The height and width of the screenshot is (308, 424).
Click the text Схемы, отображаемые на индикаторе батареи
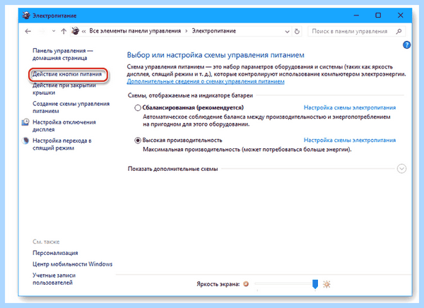190,95
